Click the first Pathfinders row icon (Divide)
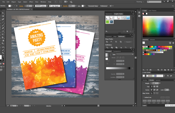The image size is (175, 113). (x=107, y=48)
